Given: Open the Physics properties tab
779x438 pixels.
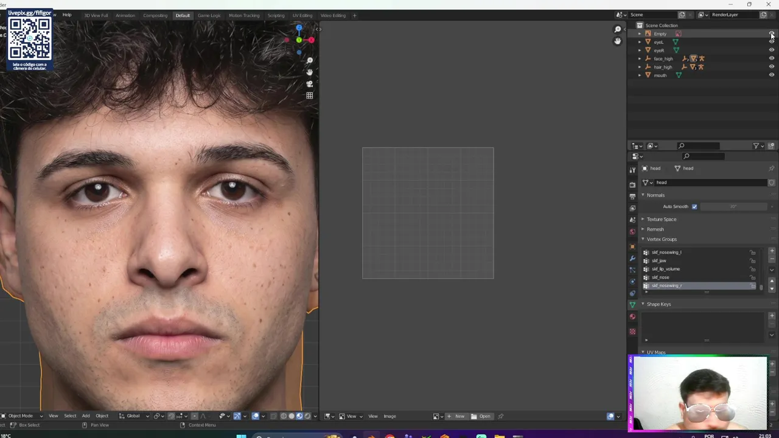Looking at the screenshot, I should tap(632, 282).
